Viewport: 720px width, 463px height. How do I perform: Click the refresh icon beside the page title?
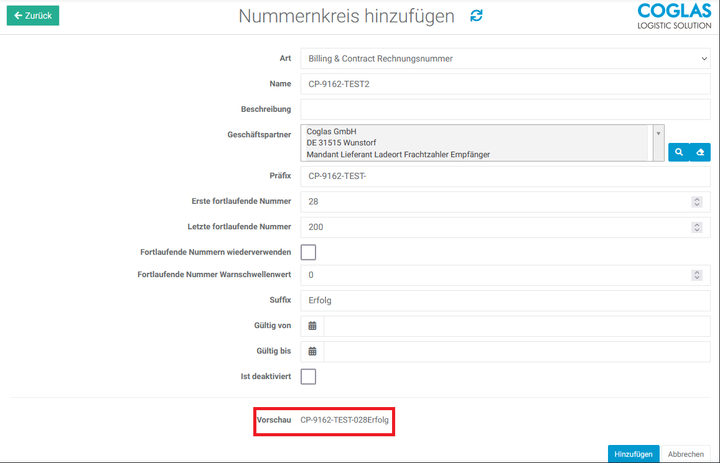[x=476, y=16]
